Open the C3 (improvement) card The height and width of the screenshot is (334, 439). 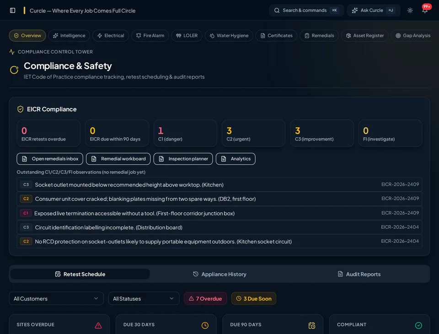321,134
